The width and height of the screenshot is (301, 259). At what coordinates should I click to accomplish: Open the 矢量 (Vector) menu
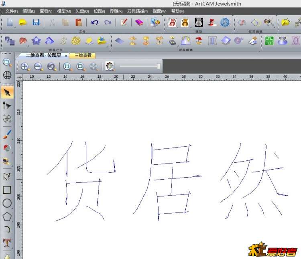[82, 11]
